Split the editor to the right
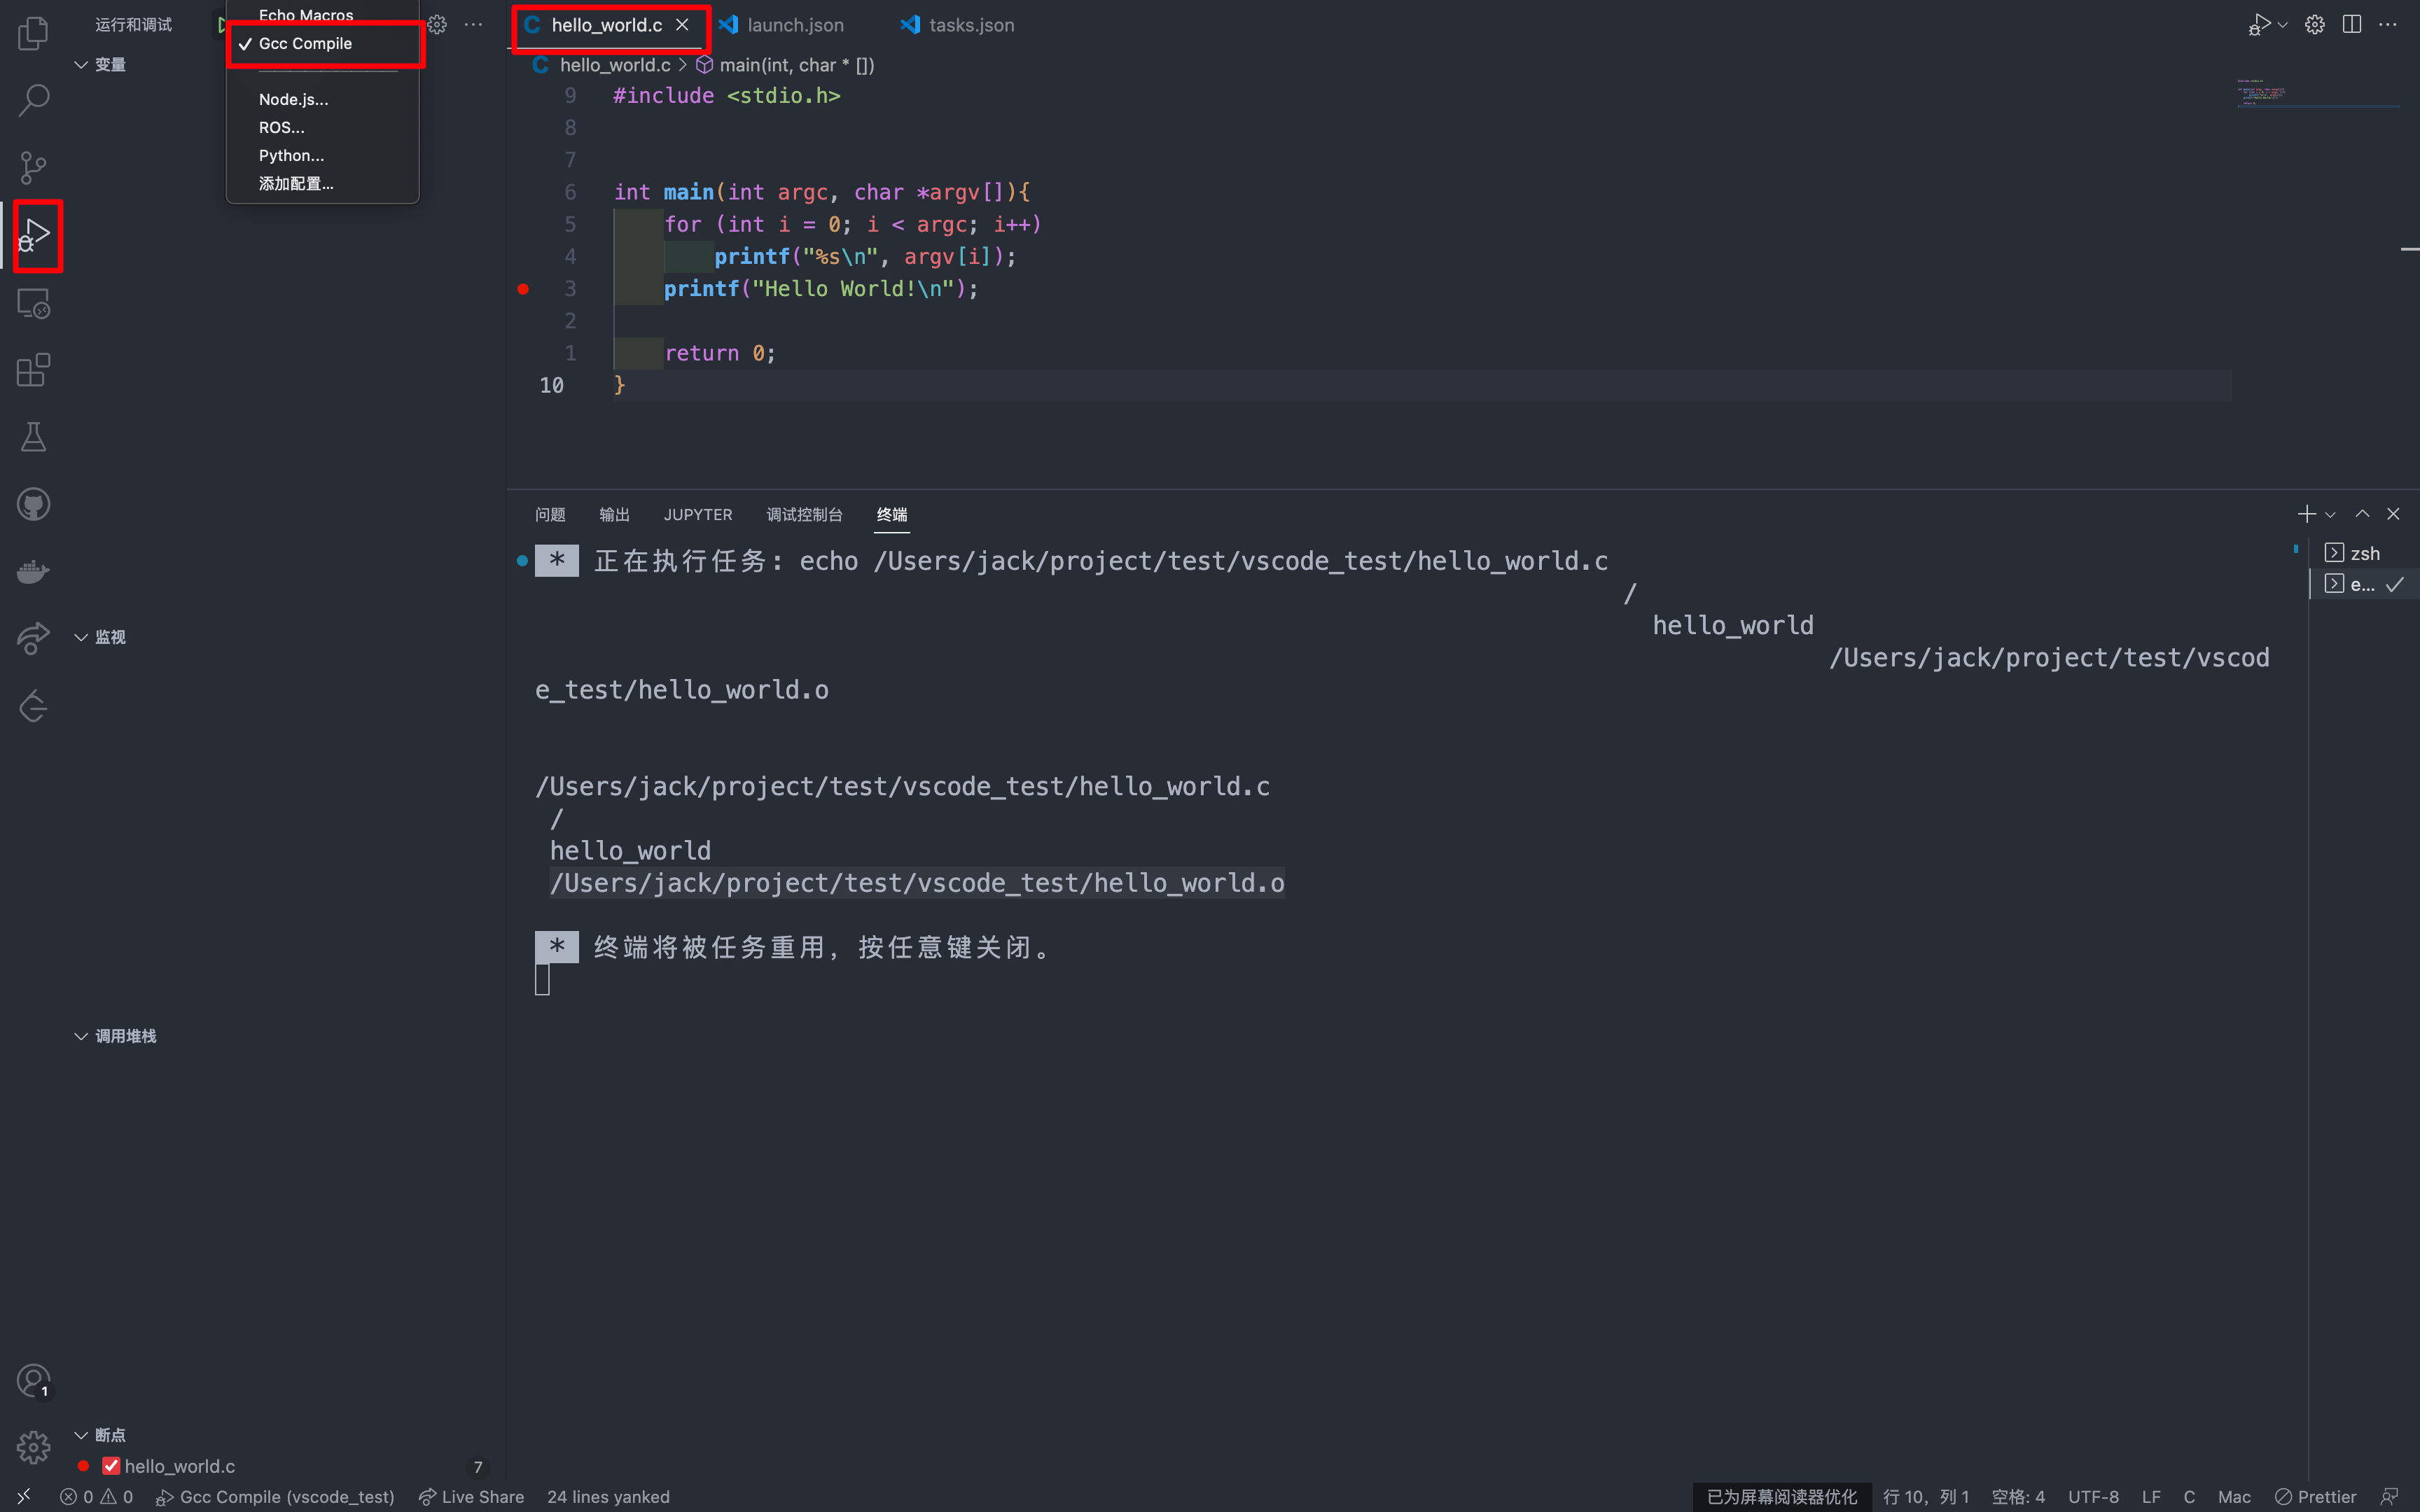This screenshot has height=1512, width=2420. click(x=2352, y=24)
